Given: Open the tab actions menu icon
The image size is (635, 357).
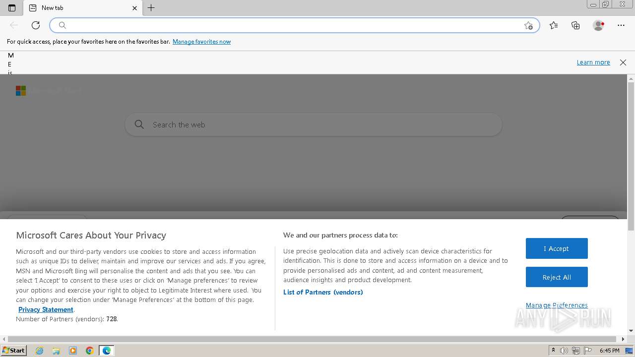Looking at the screenshot, I should point(12,8).
